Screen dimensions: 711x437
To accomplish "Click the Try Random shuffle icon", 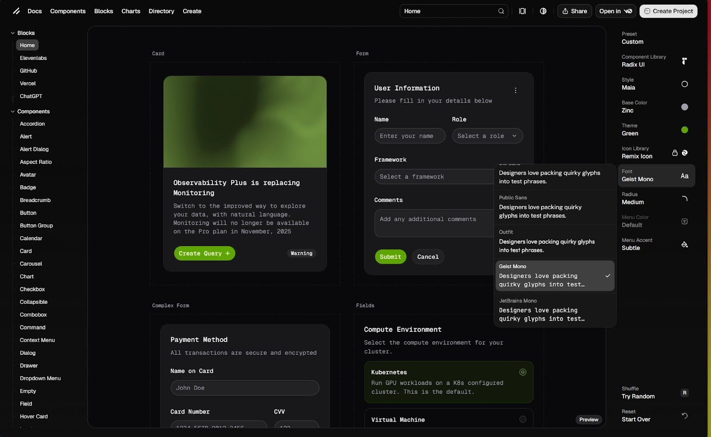I will coord(684,393).
